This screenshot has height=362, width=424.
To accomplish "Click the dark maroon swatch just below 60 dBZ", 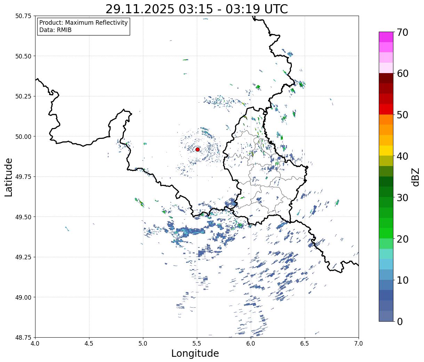I will coord(386,78).
